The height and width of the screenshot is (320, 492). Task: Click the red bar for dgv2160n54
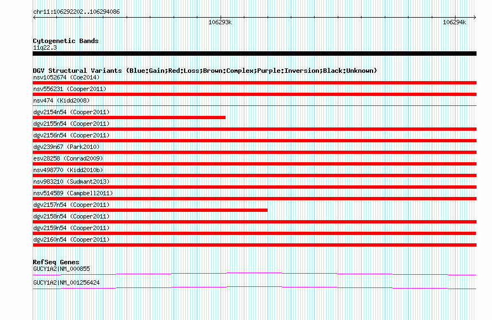pos(254,245)
